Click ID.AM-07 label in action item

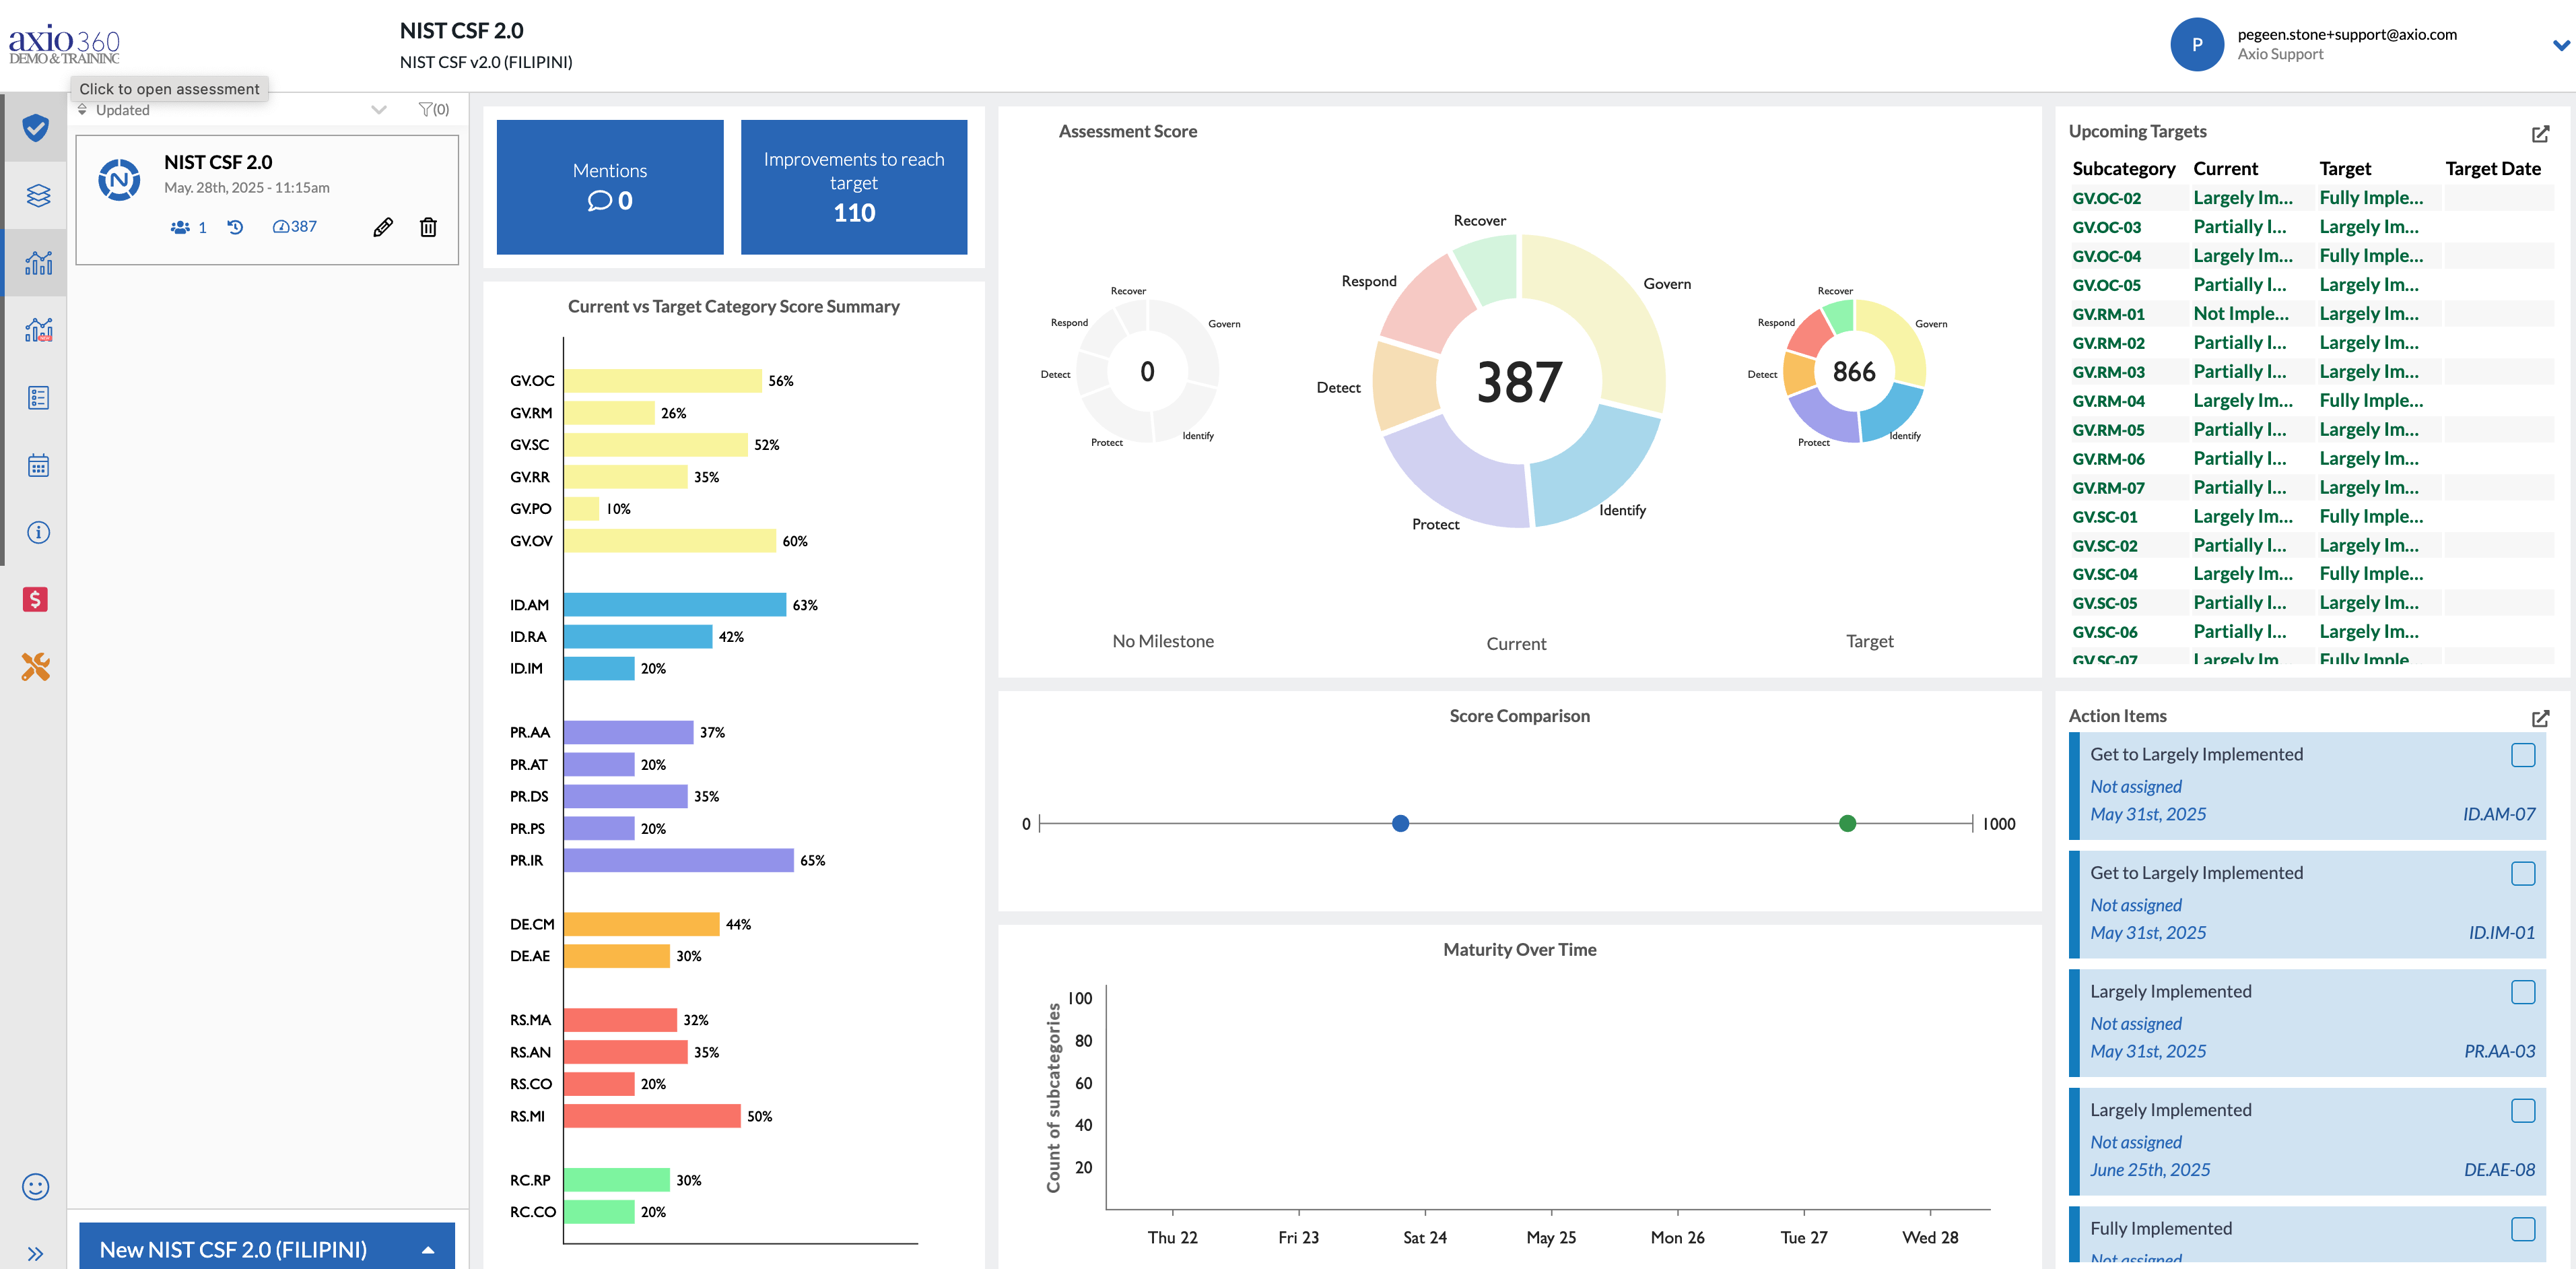point(2498,814)
